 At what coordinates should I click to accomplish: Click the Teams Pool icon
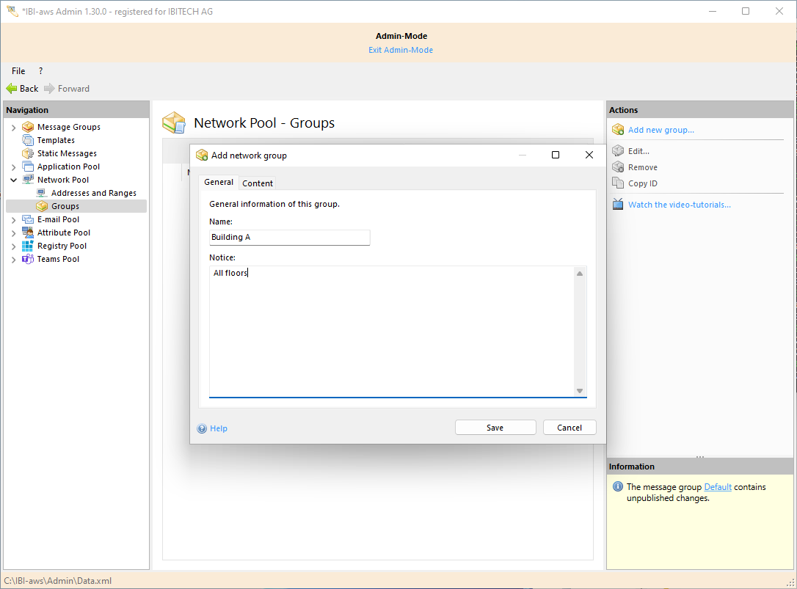point(28,259)
